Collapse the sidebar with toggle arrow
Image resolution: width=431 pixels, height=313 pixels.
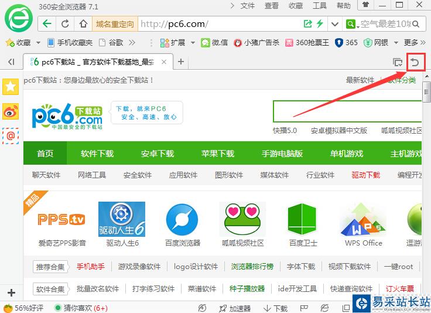(11, 62)
